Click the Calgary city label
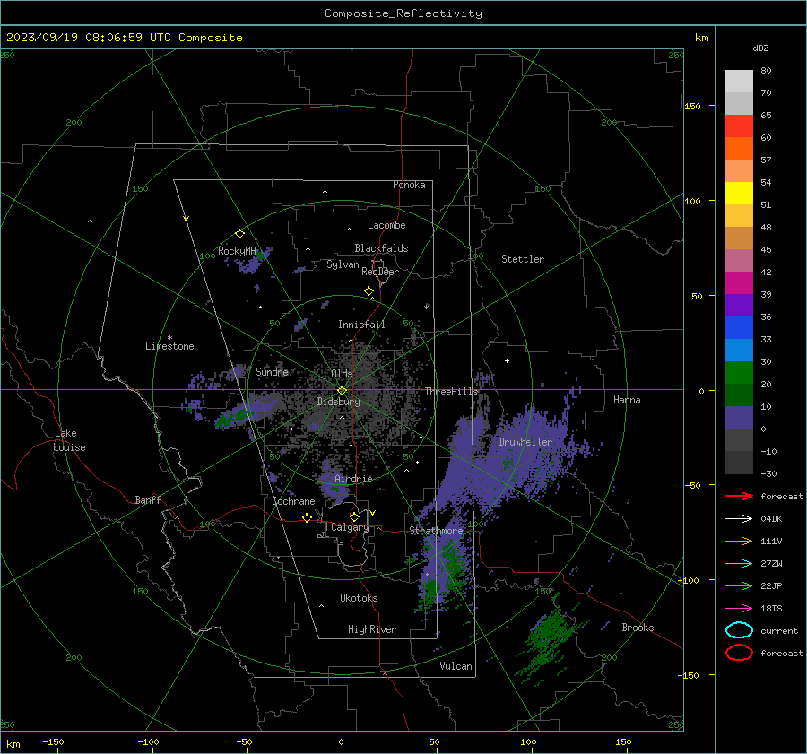 click(350, 527)
